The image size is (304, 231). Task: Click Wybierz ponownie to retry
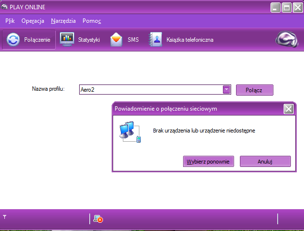[x=209, y=161]
